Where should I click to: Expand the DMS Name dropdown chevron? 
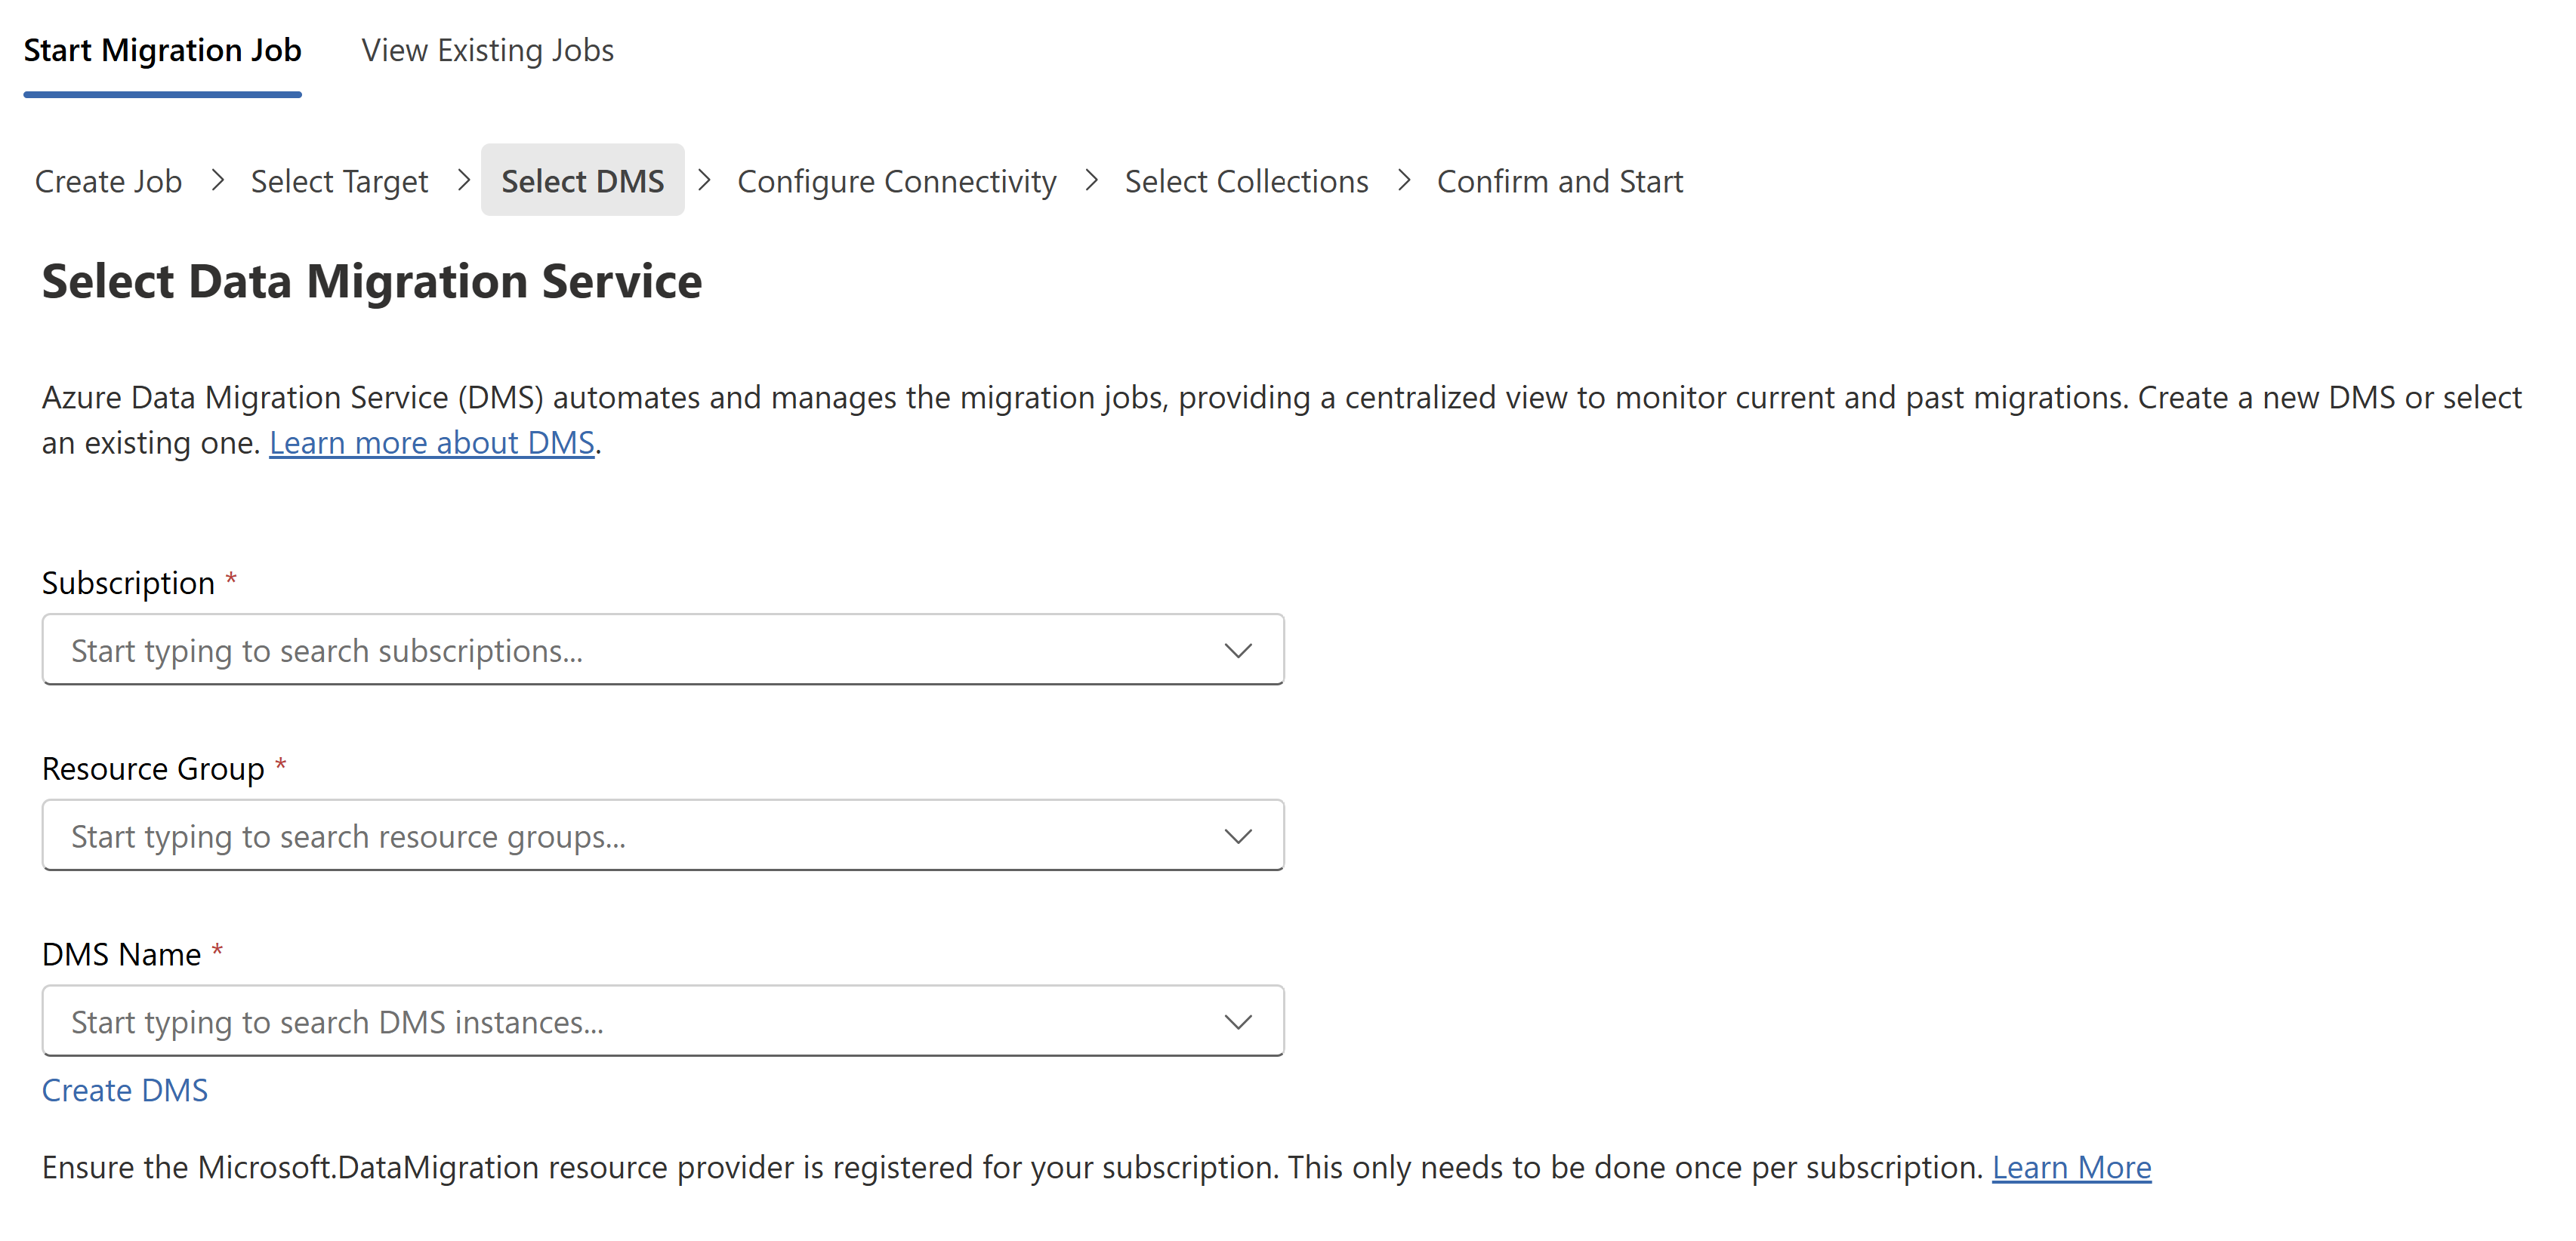click(x=1238, y=1022)
